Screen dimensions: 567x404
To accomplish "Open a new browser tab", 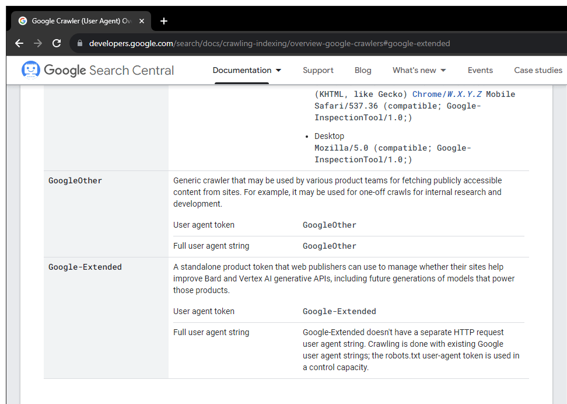I will [164, 21].
